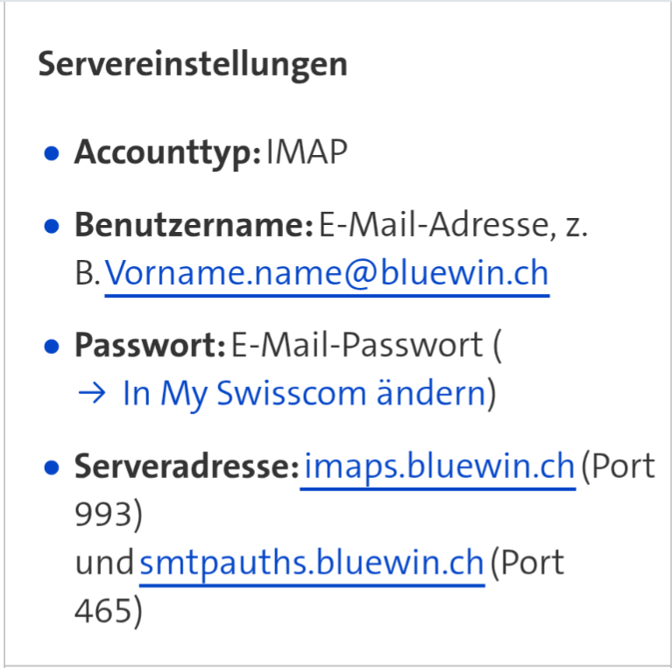Click the arrow icon before In My Swisscom

[x=90, y=394]
